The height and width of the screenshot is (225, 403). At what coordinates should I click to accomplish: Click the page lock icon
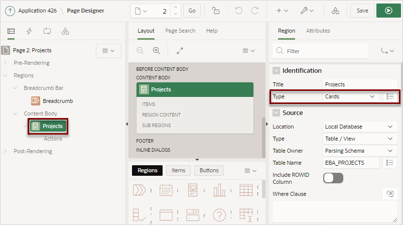tap(216, 11)
